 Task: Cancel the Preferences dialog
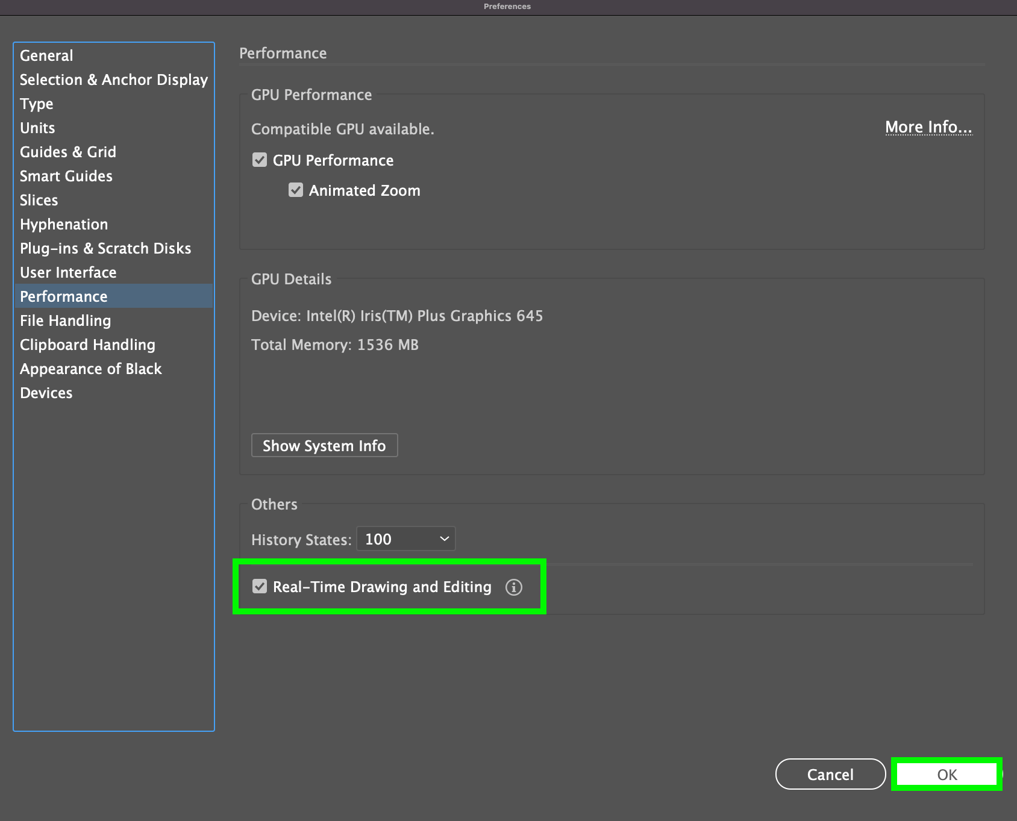pos(830,775)
